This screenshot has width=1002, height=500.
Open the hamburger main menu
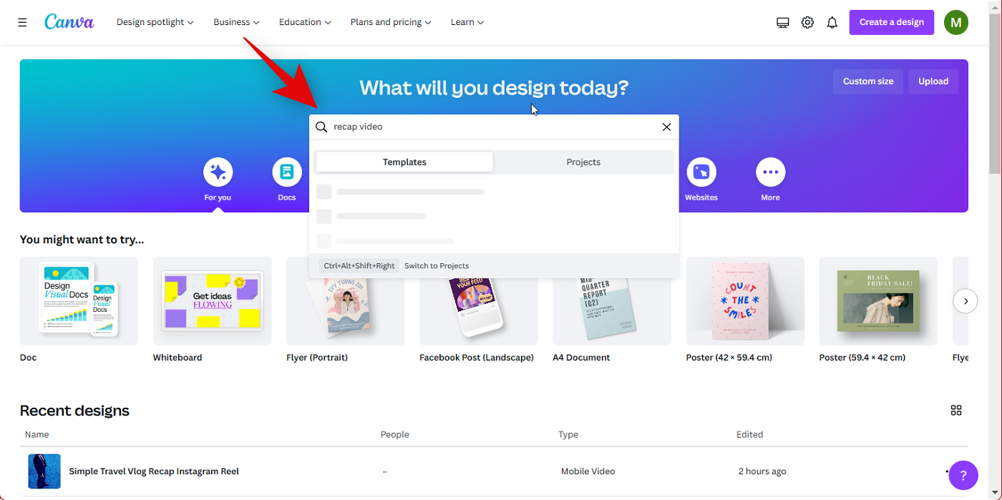pos(22,22)
